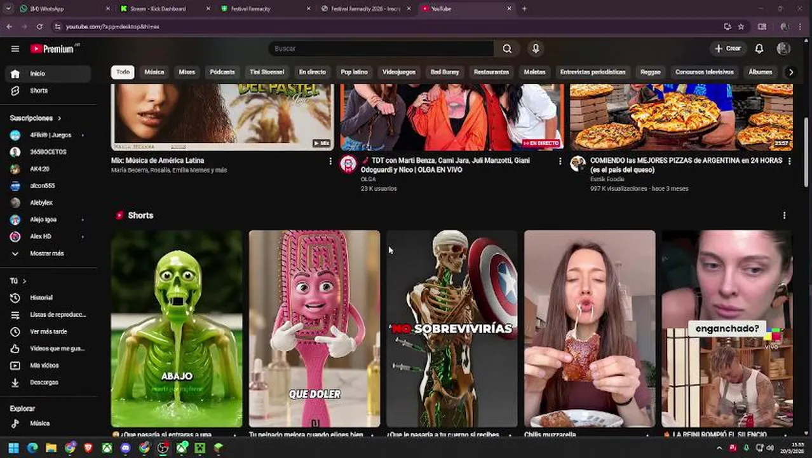Open the YouTube hamburger guide menu

point(15,48)
